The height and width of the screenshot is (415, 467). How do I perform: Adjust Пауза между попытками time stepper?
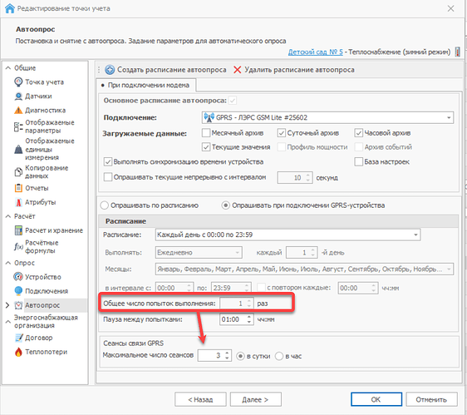coord(249,319)
